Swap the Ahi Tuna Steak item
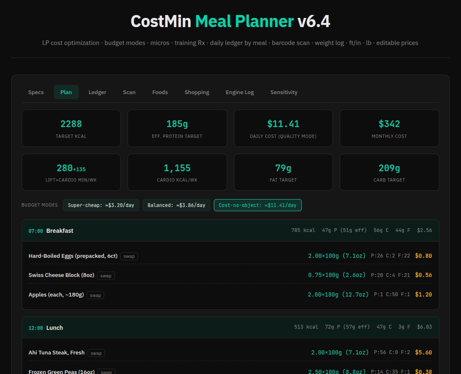The width and height of the screenshot is (461, 374). pyautogui.click(x=96, y=353)
